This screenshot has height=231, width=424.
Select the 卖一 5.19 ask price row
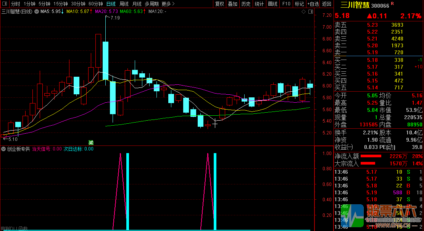click(x=372, y=52)
